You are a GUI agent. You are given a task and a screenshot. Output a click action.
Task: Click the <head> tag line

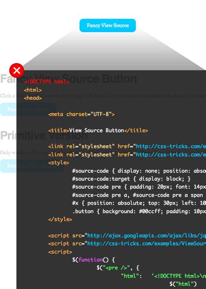(x=33, y=98)
